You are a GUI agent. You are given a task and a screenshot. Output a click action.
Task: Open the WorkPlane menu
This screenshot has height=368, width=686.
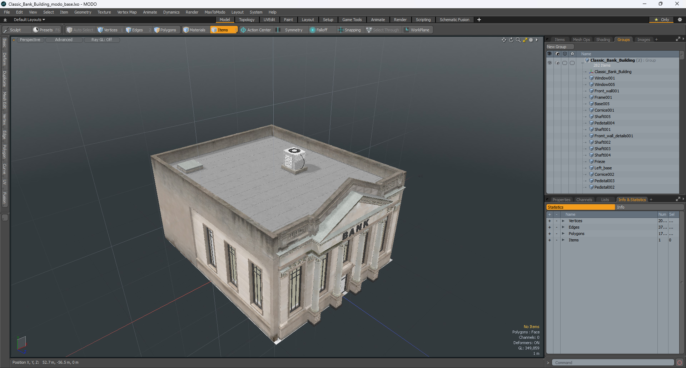417,30
